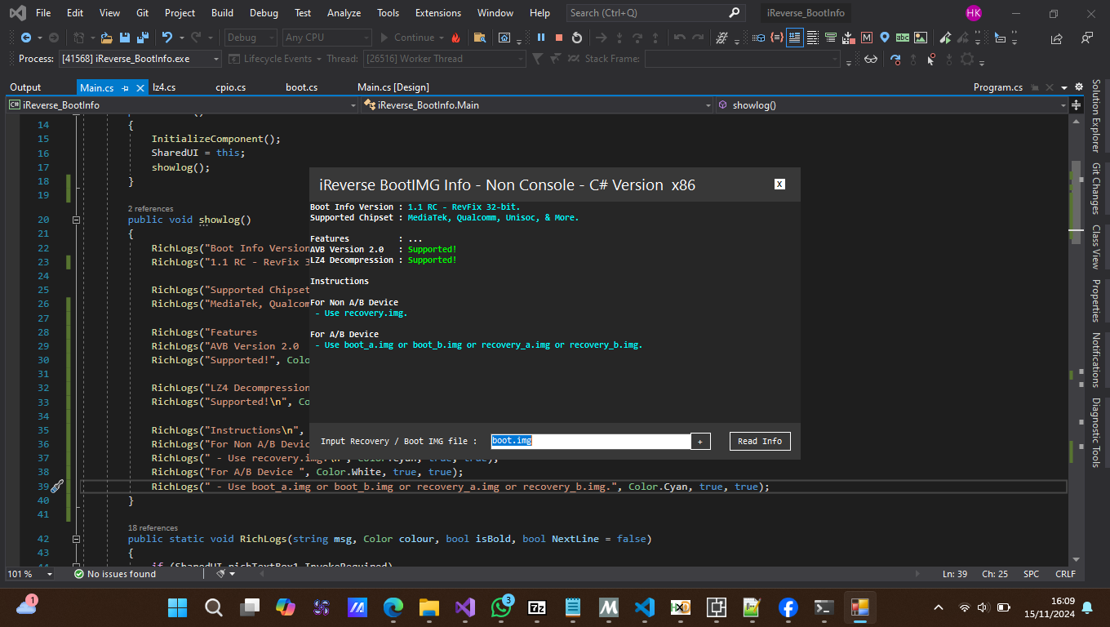Click No issues found status indicator
This screenshot has width=1110, height=627.
[x=114, y=574]
